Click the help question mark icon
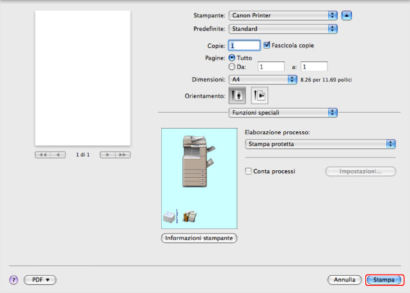The width and height of the screenshot is (410, 293). tap(13, 280)
